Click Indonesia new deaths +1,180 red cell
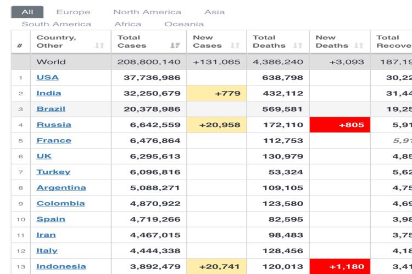Screen dimensions: 412x274 point(339,266)
